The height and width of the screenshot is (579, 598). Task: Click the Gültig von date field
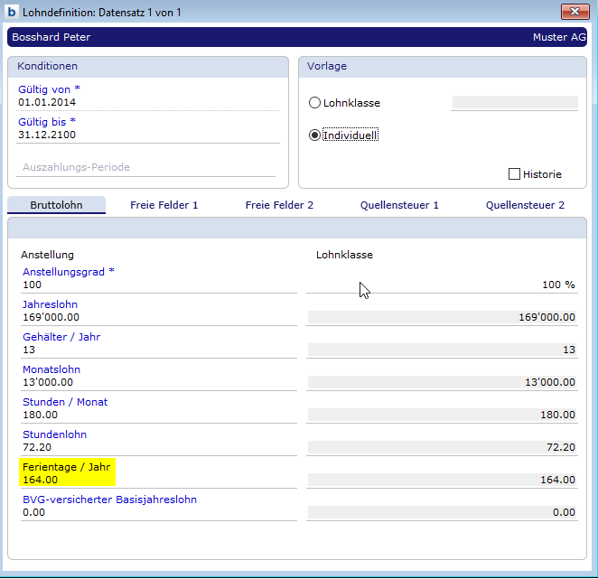[148, 102]
